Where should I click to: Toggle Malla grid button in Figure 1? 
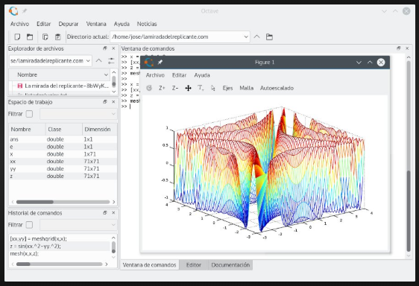click(246, 88)
